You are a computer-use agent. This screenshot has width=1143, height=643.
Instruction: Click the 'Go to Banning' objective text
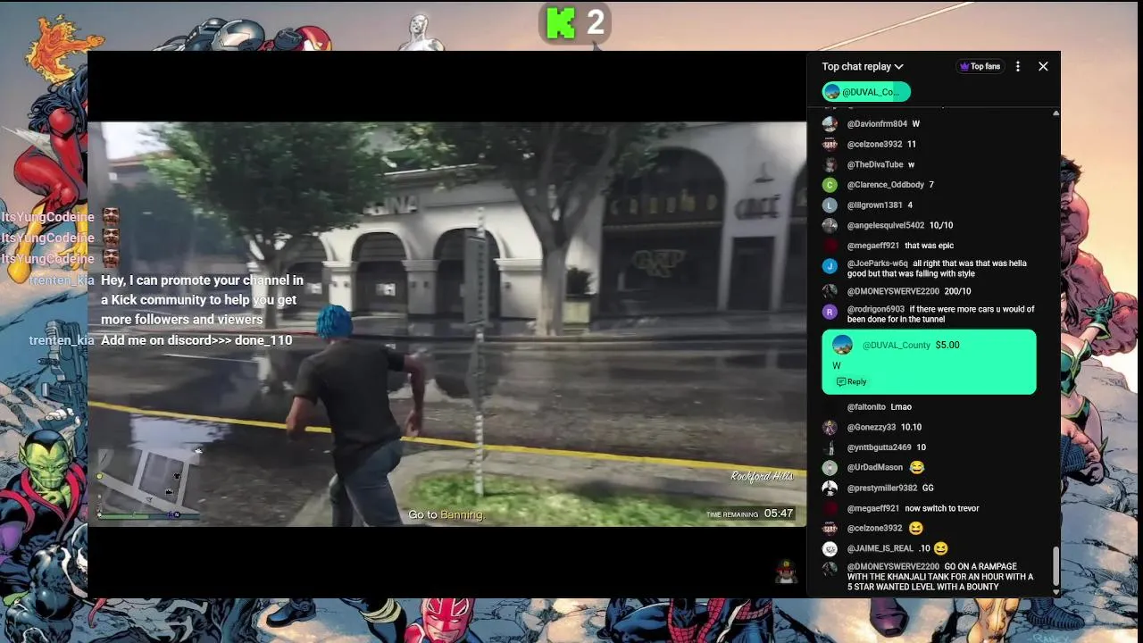point(446,514)
